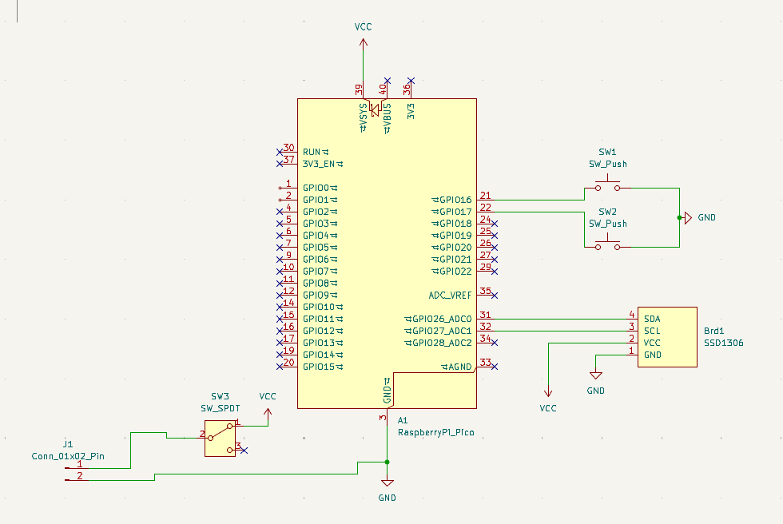783x524 pixels.
Task: Click the ADC_VREF pin name
Action: tap(450, 296)
